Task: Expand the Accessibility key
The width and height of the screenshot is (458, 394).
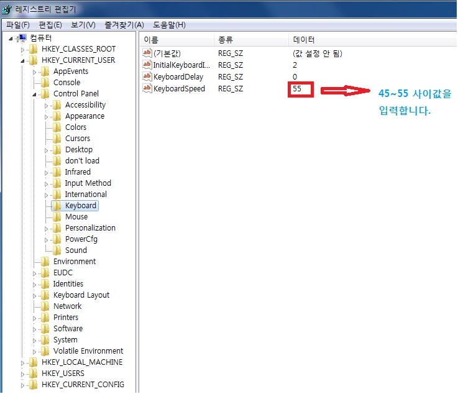Action: 46,106
